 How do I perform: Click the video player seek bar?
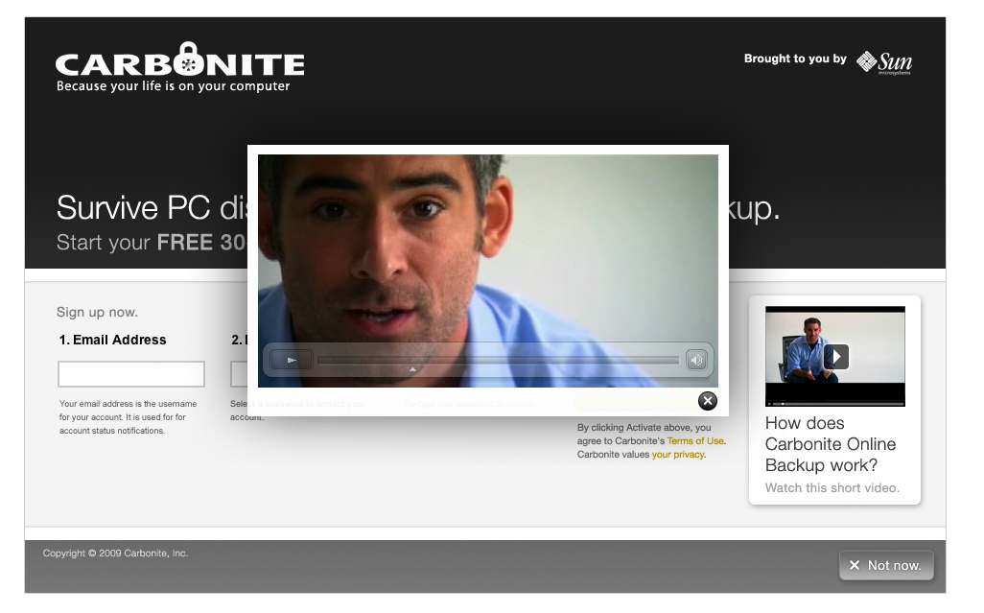point(497,361)
